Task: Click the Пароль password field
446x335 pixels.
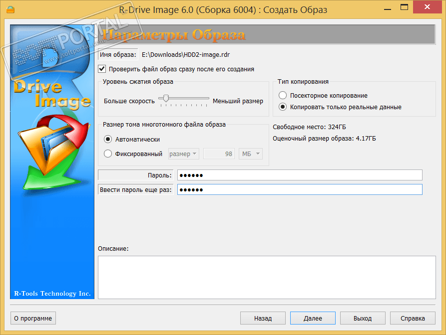Action: (x=300, y=175)
